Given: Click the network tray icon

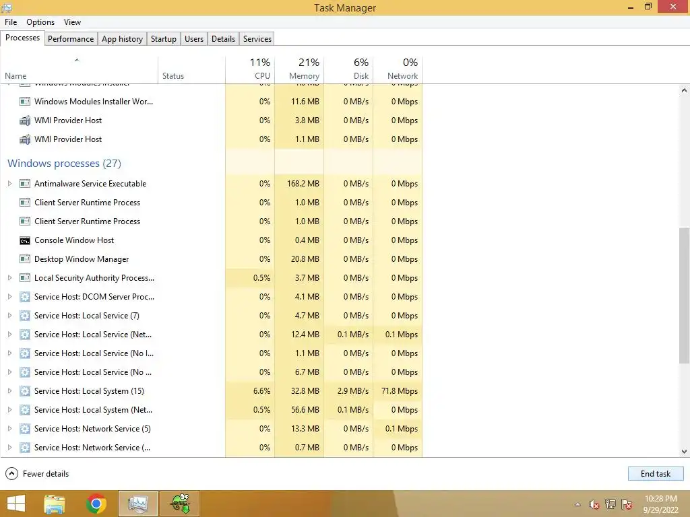Looking at the screenshot, I should click(x=610, y=504).
